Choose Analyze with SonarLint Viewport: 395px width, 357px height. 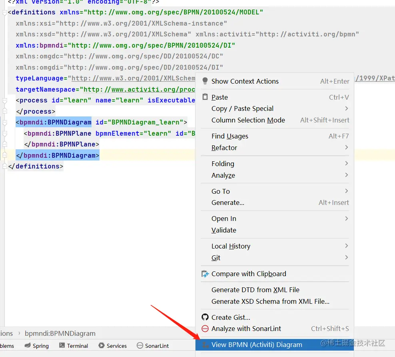click(x=275, y=329)
